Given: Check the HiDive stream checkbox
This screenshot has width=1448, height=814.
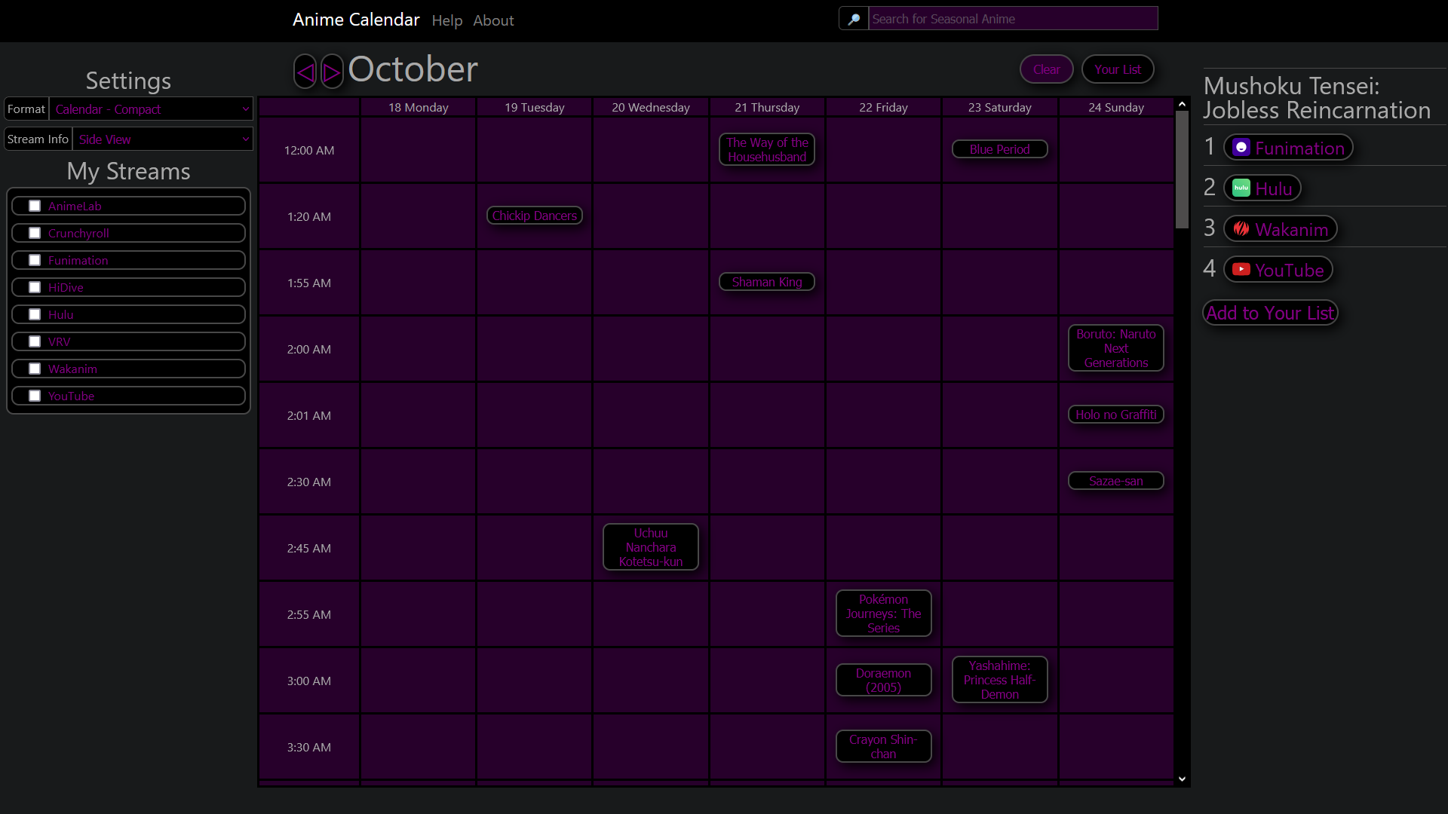Looking at the screenshot, I should coord(35,287).
